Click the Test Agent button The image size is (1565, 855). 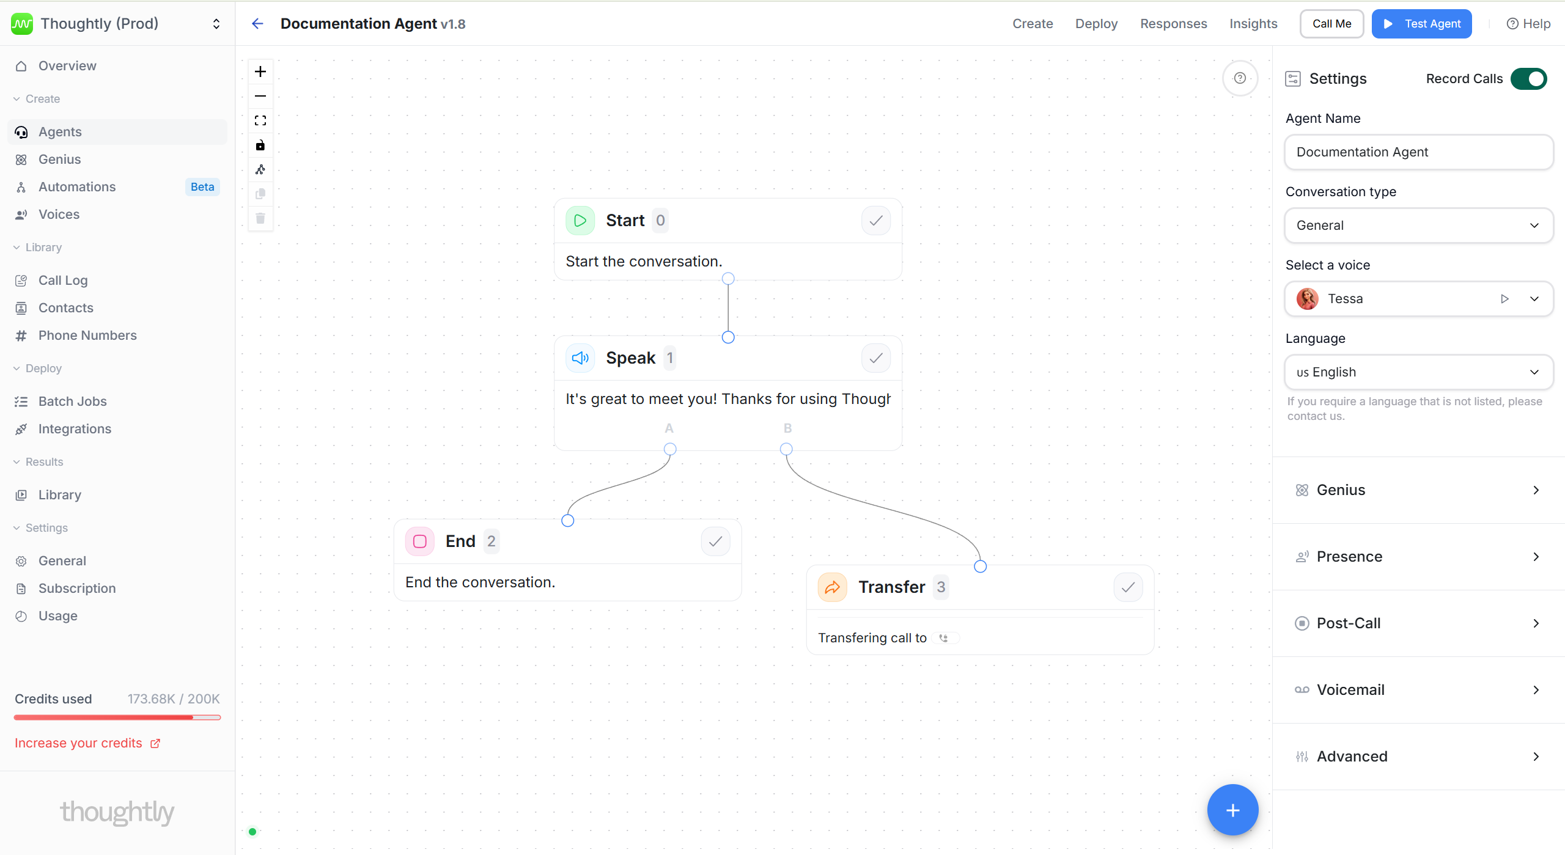[1421, 24]
